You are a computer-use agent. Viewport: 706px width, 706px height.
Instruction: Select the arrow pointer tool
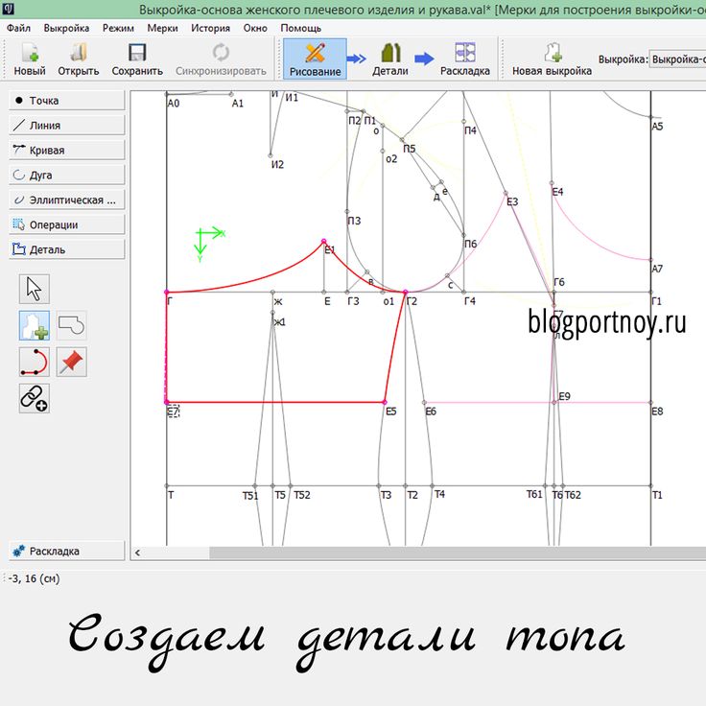35,289
